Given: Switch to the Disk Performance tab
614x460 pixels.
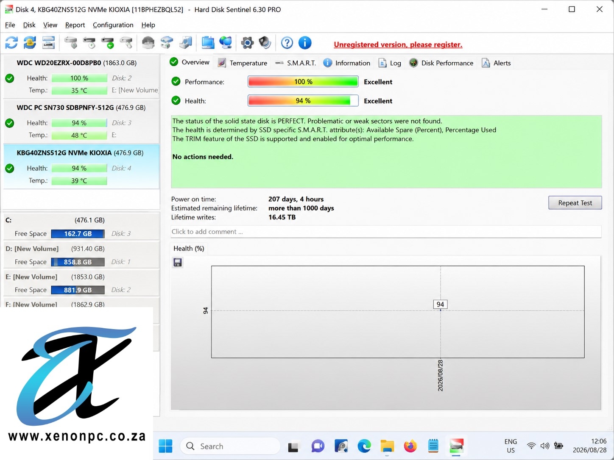Looking at the screenshot, I should (x=441, y=63).
